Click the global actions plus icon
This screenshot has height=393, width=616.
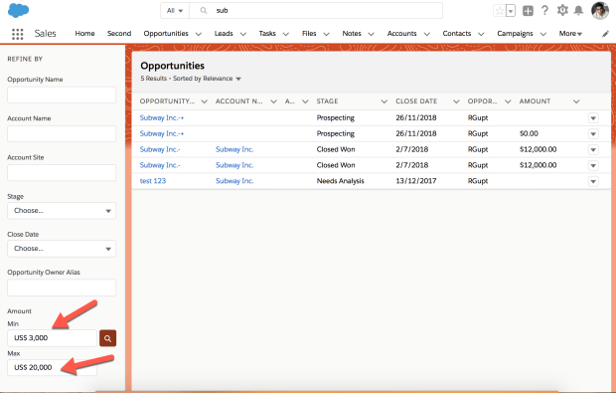pos(528,11)
